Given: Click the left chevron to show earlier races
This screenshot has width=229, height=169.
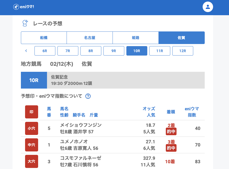Looking at the screenshot, I should pyautogui.click(x=26, y=51).
